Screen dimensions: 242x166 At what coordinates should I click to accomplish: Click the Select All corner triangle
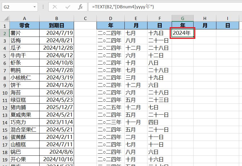[6, 19]
